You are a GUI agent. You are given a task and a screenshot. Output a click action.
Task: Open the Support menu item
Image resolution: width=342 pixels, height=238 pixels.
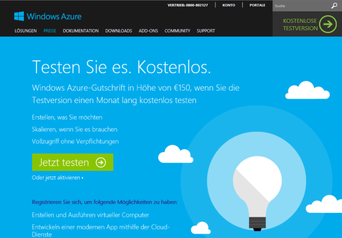coord(206,31)
